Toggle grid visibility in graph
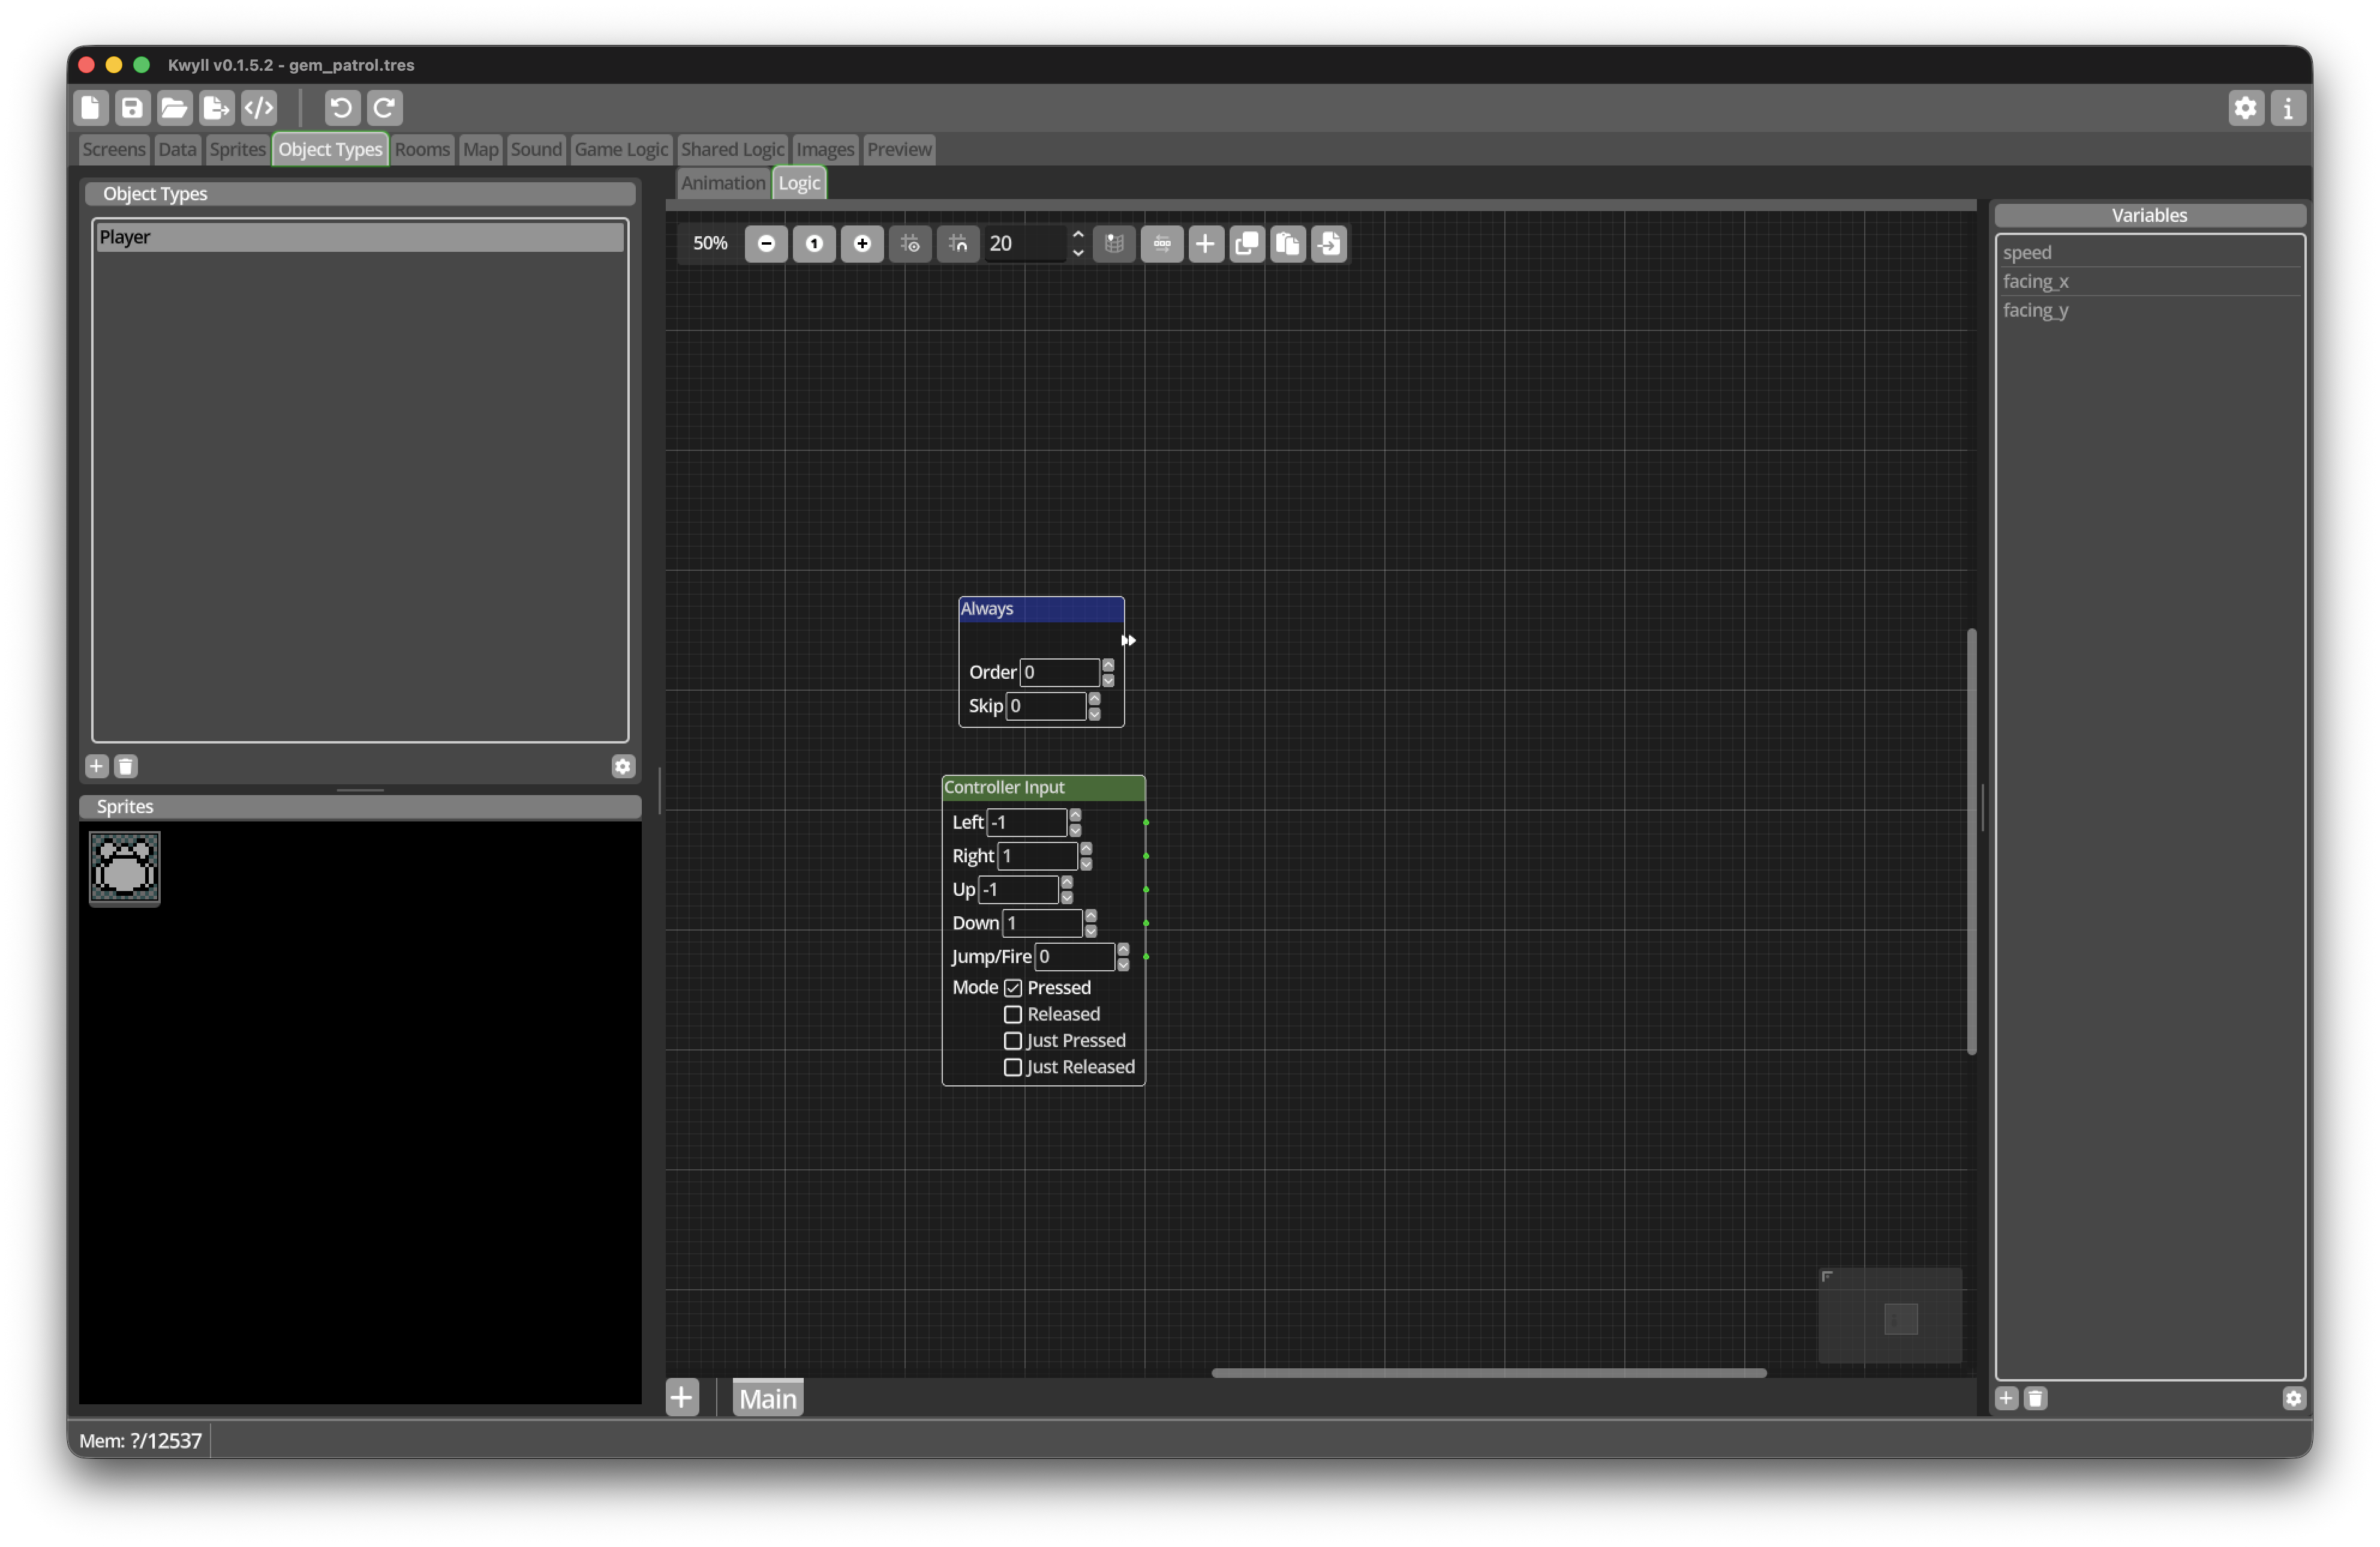 point(910,243)
